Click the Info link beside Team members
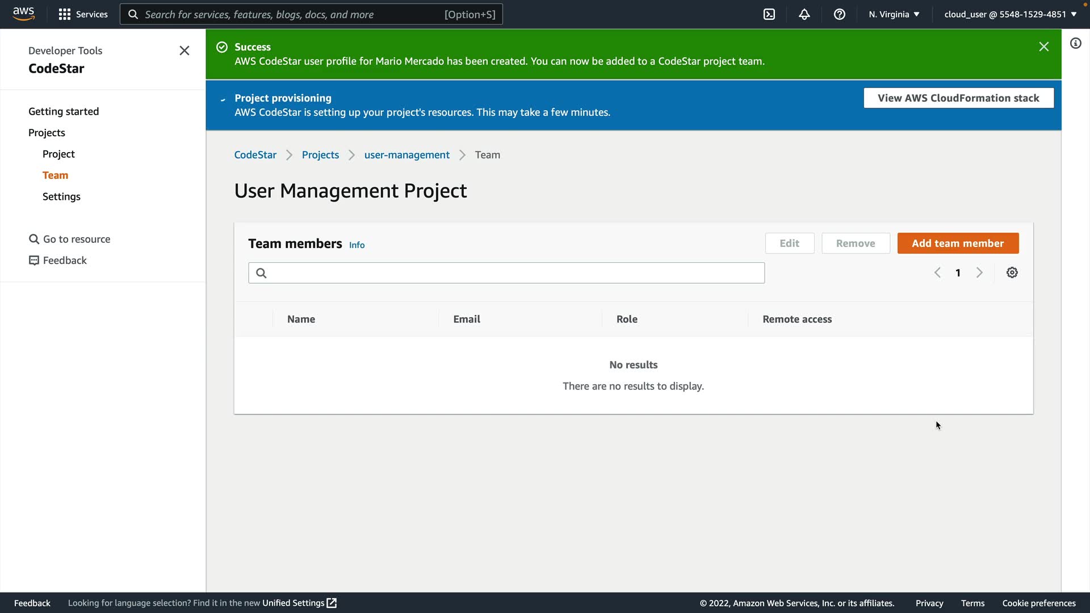This screenshot has width=1090, height=613. pyautogui.click(x=357, y=245)
